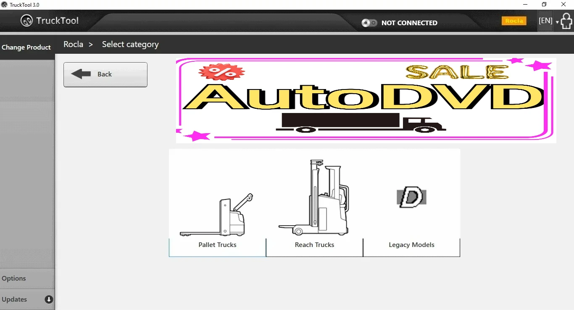Open the Options section
This screenshot has width=574, height=310.
(14, 278)
